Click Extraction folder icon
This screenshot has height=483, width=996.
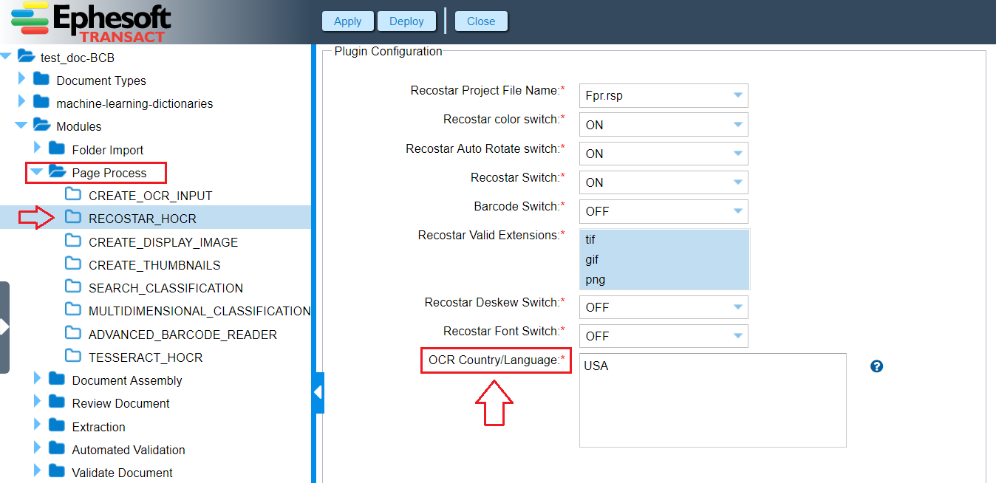57,426
